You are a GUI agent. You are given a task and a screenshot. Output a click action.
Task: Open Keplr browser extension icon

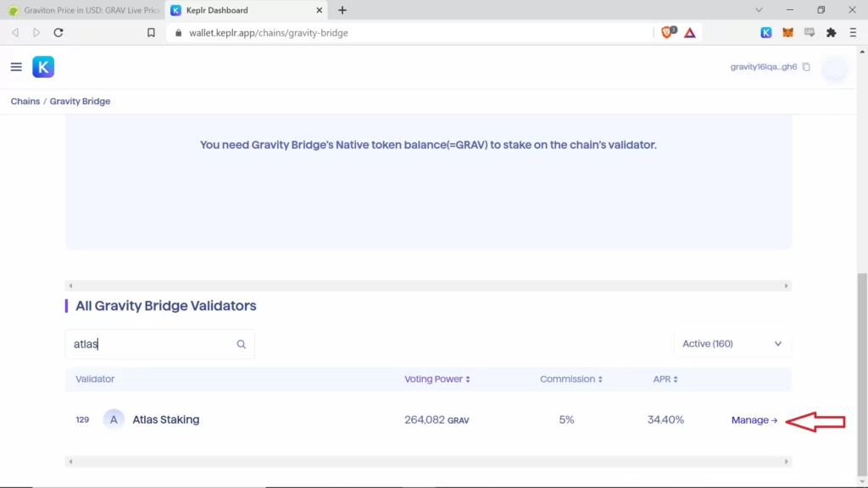point(766,33)
